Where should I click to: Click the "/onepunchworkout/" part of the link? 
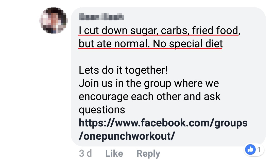(x=127, y=136)
